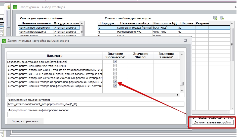Click the Имя поля в БД column header
The height and width of the screenshot is (137, 237).
coord(165,23)
